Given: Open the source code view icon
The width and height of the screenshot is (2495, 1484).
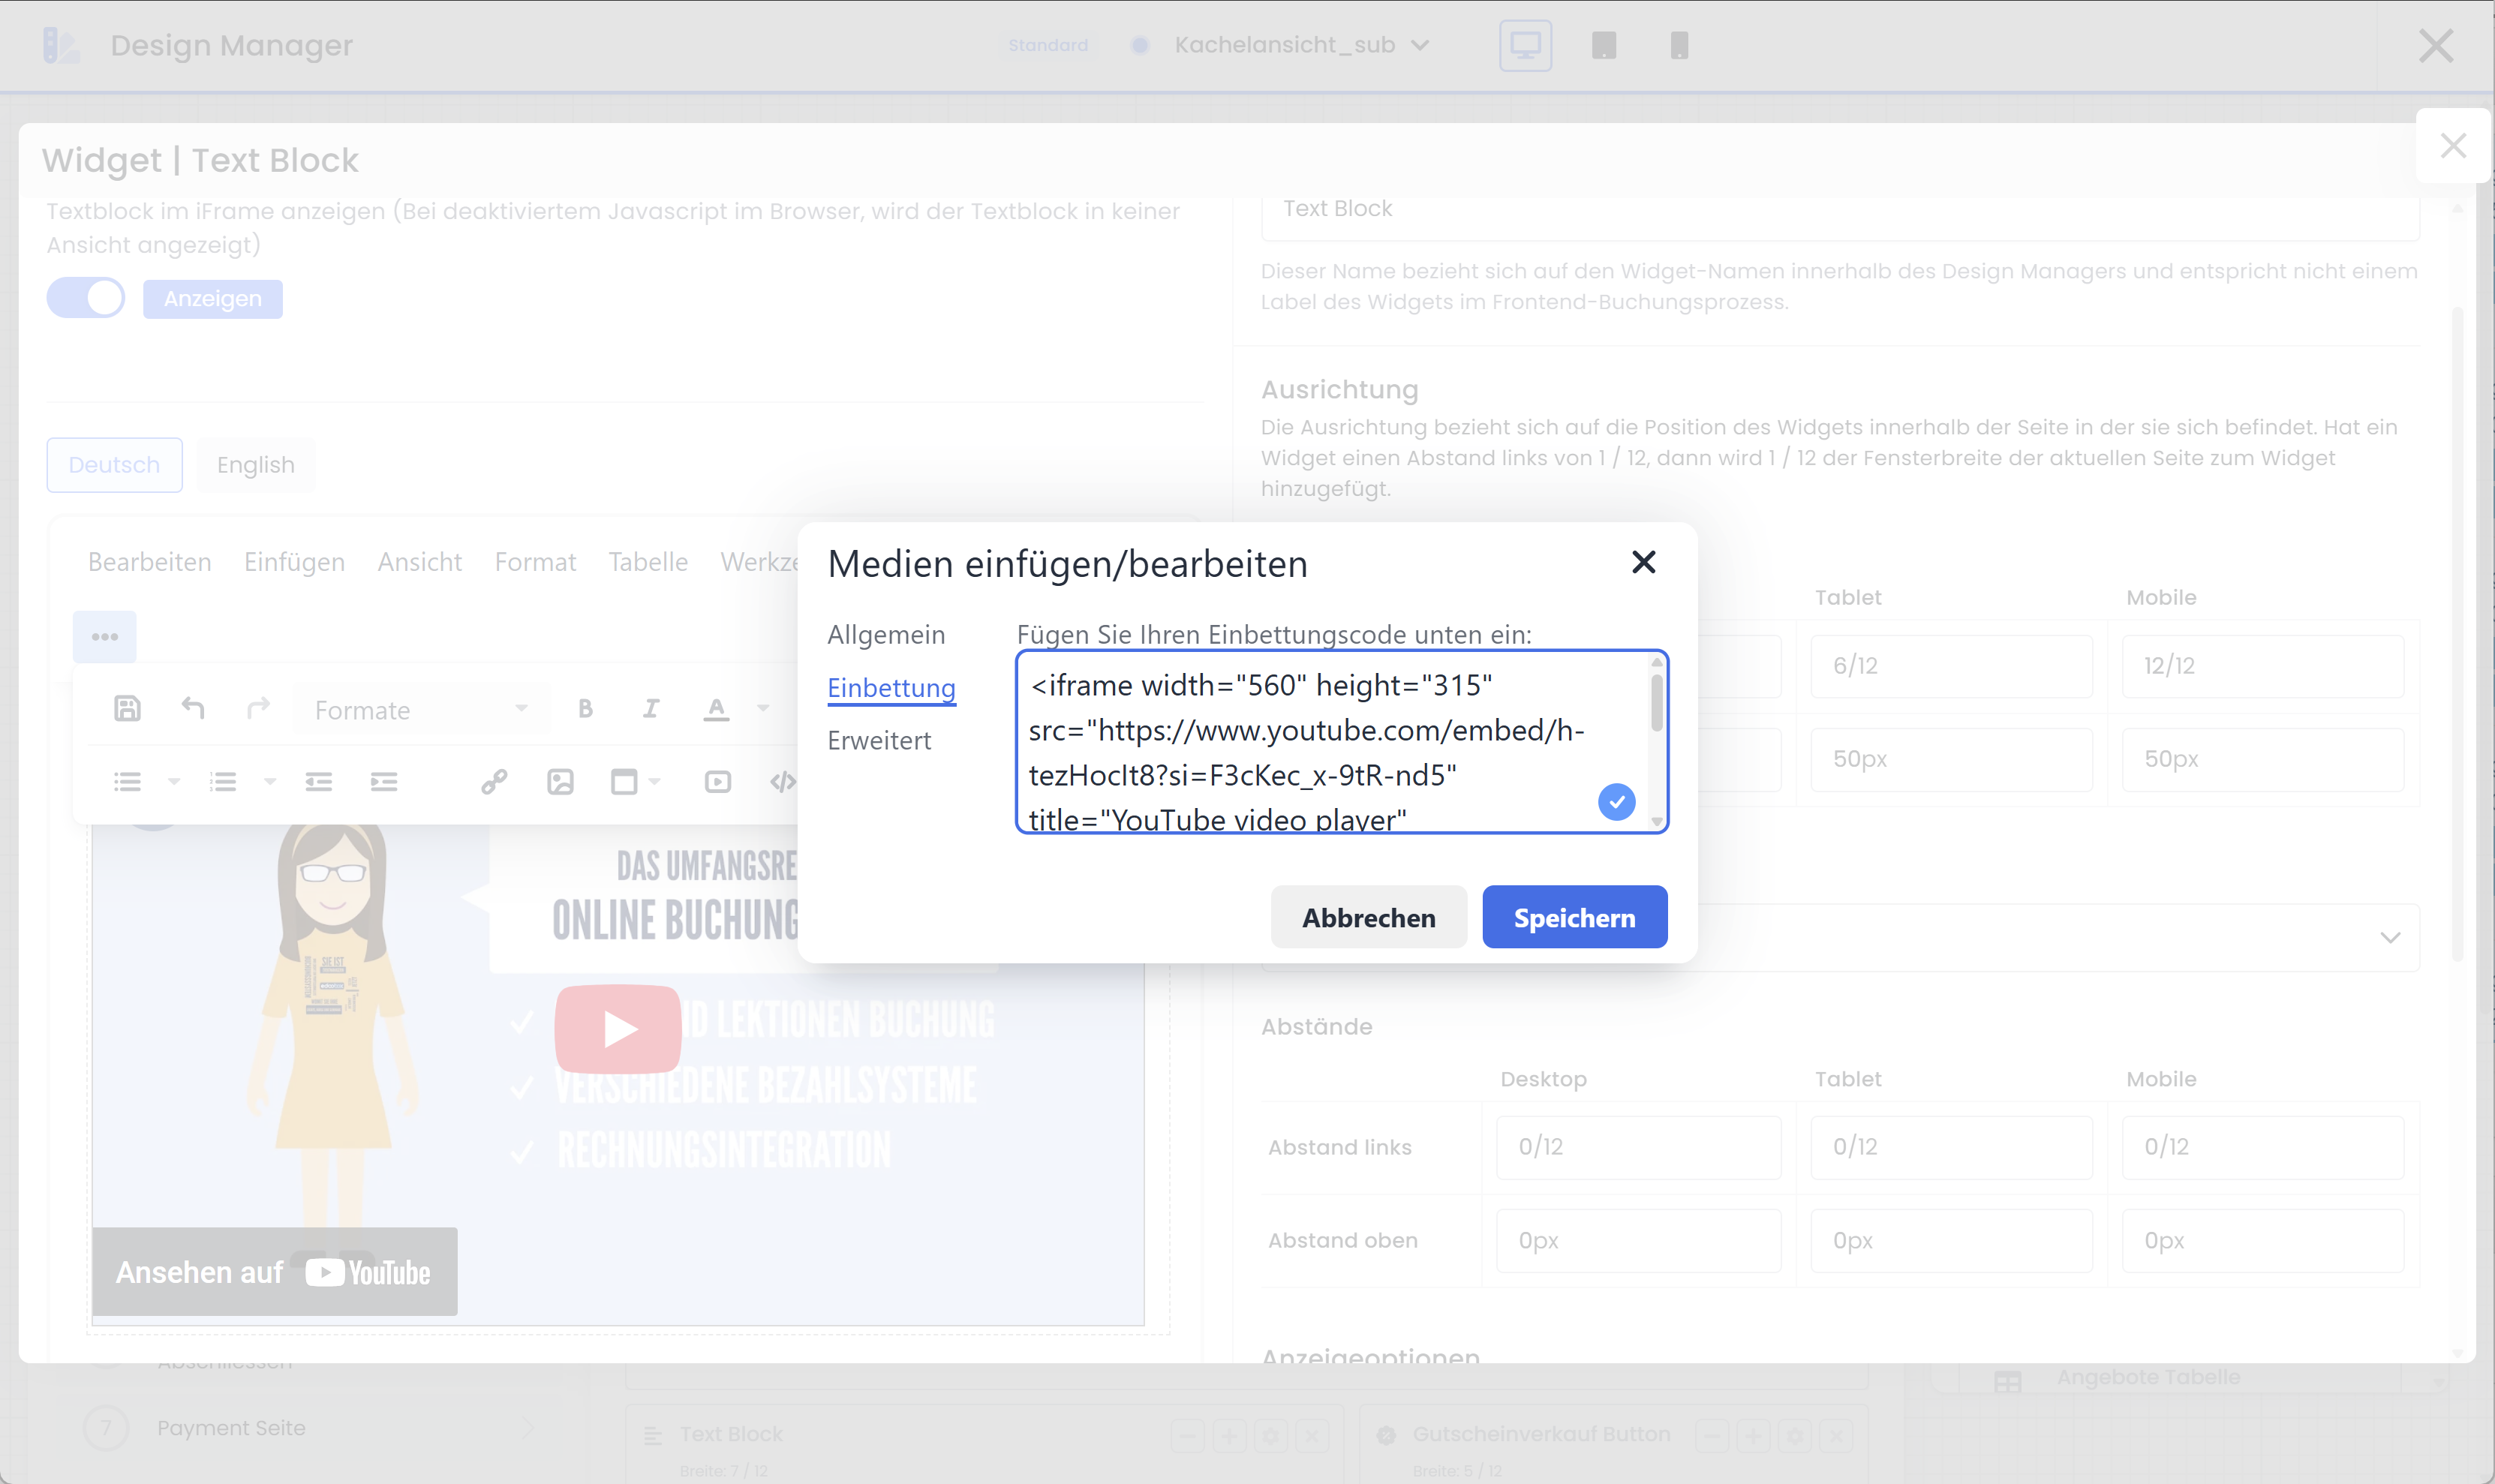Looking at the screenshot, I should pos(783,782).
